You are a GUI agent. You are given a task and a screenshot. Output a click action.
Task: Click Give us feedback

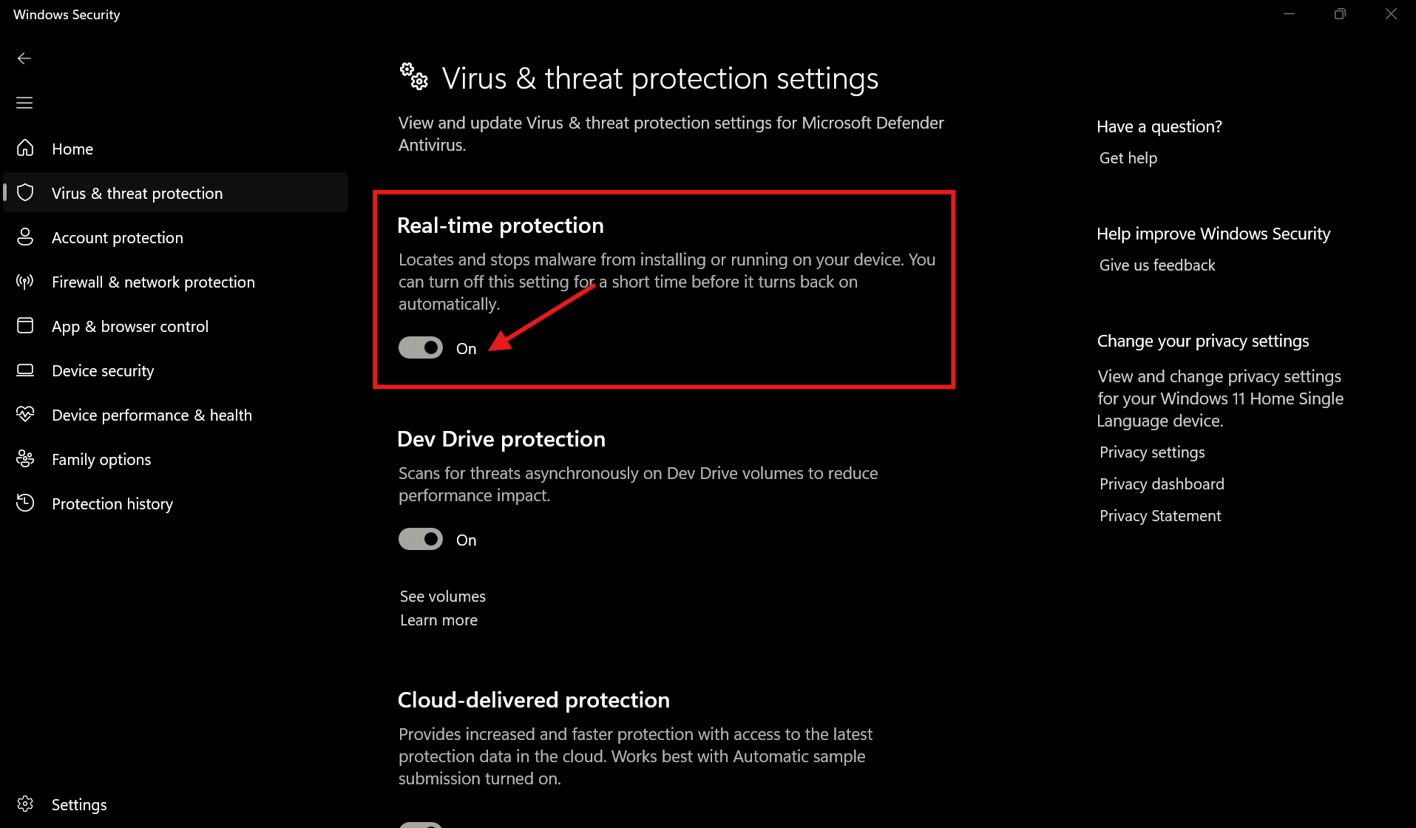(x=1156, y=265)
